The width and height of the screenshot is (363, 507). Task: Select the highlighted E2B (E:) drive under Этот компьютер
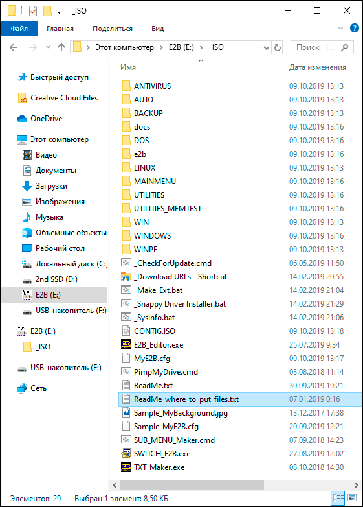pos(54,295)
